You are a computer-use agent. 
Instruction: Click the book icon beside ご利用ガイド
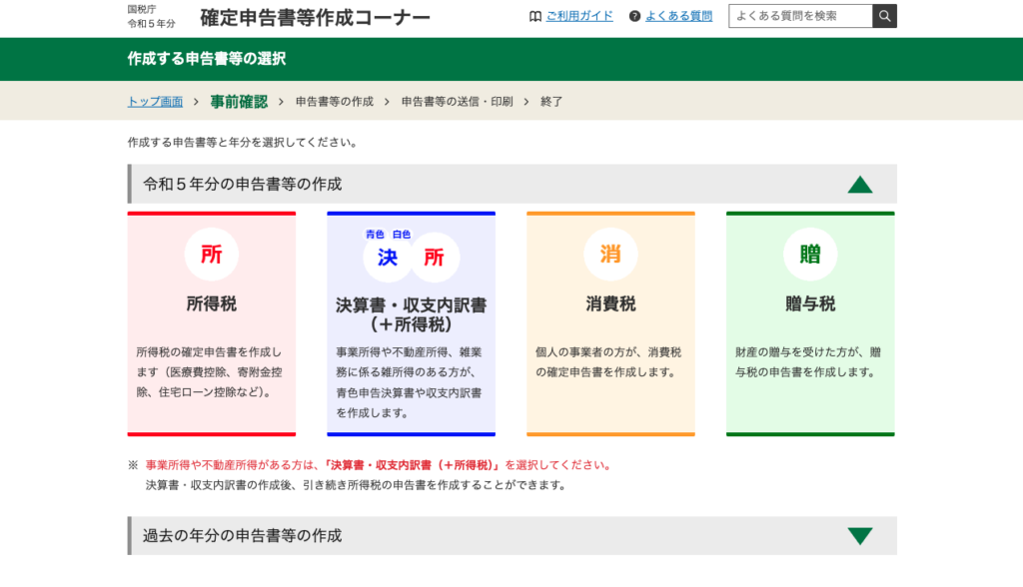tap(532, 15)
